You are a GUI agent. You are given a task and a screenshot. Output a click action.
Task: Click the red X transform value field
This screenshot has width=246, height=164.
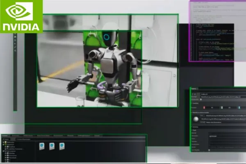212,108
